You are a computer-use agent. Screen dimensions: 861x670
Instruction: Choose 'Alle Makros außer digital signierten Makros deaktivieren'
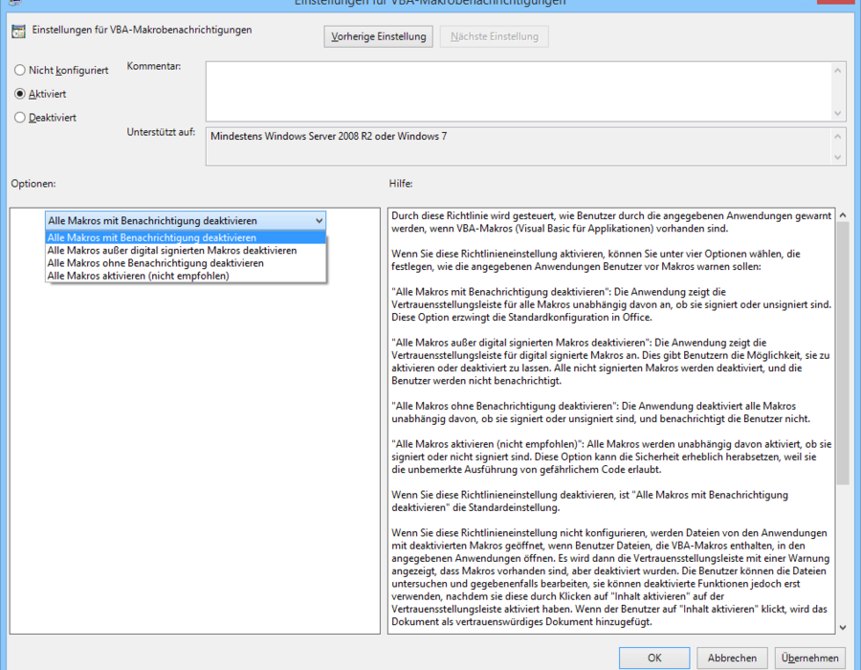point(186,251)
